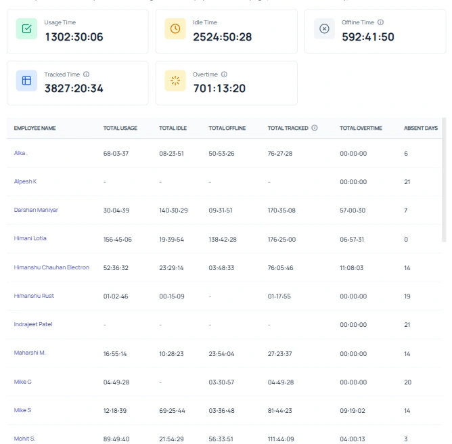Click the blue Tracked Time table icon

(26, 81)
